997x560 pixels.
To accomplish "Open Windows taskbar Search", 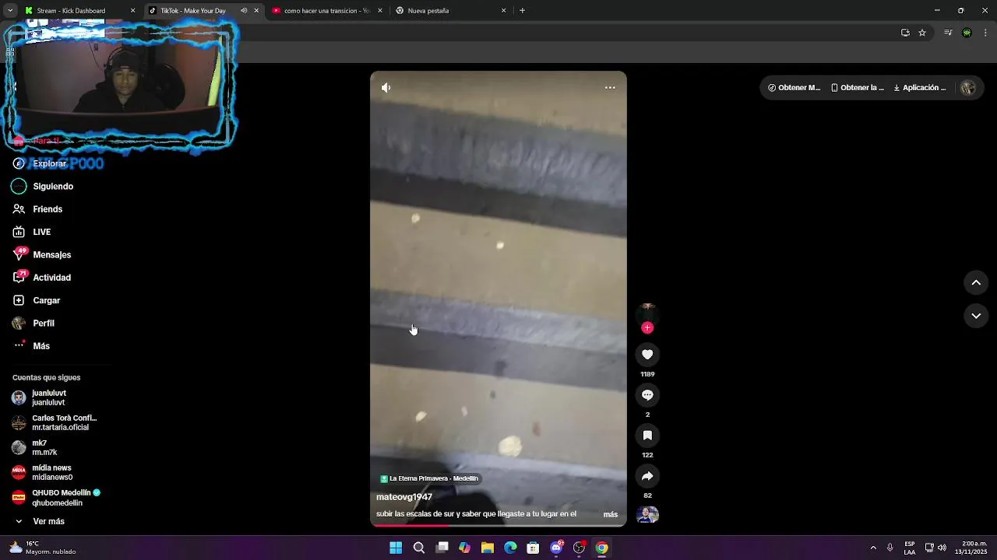I will coord(419,548).
